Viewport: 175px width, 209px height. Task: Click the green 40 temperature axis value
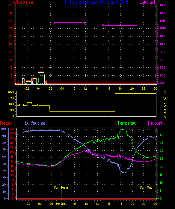click(161, 135)
